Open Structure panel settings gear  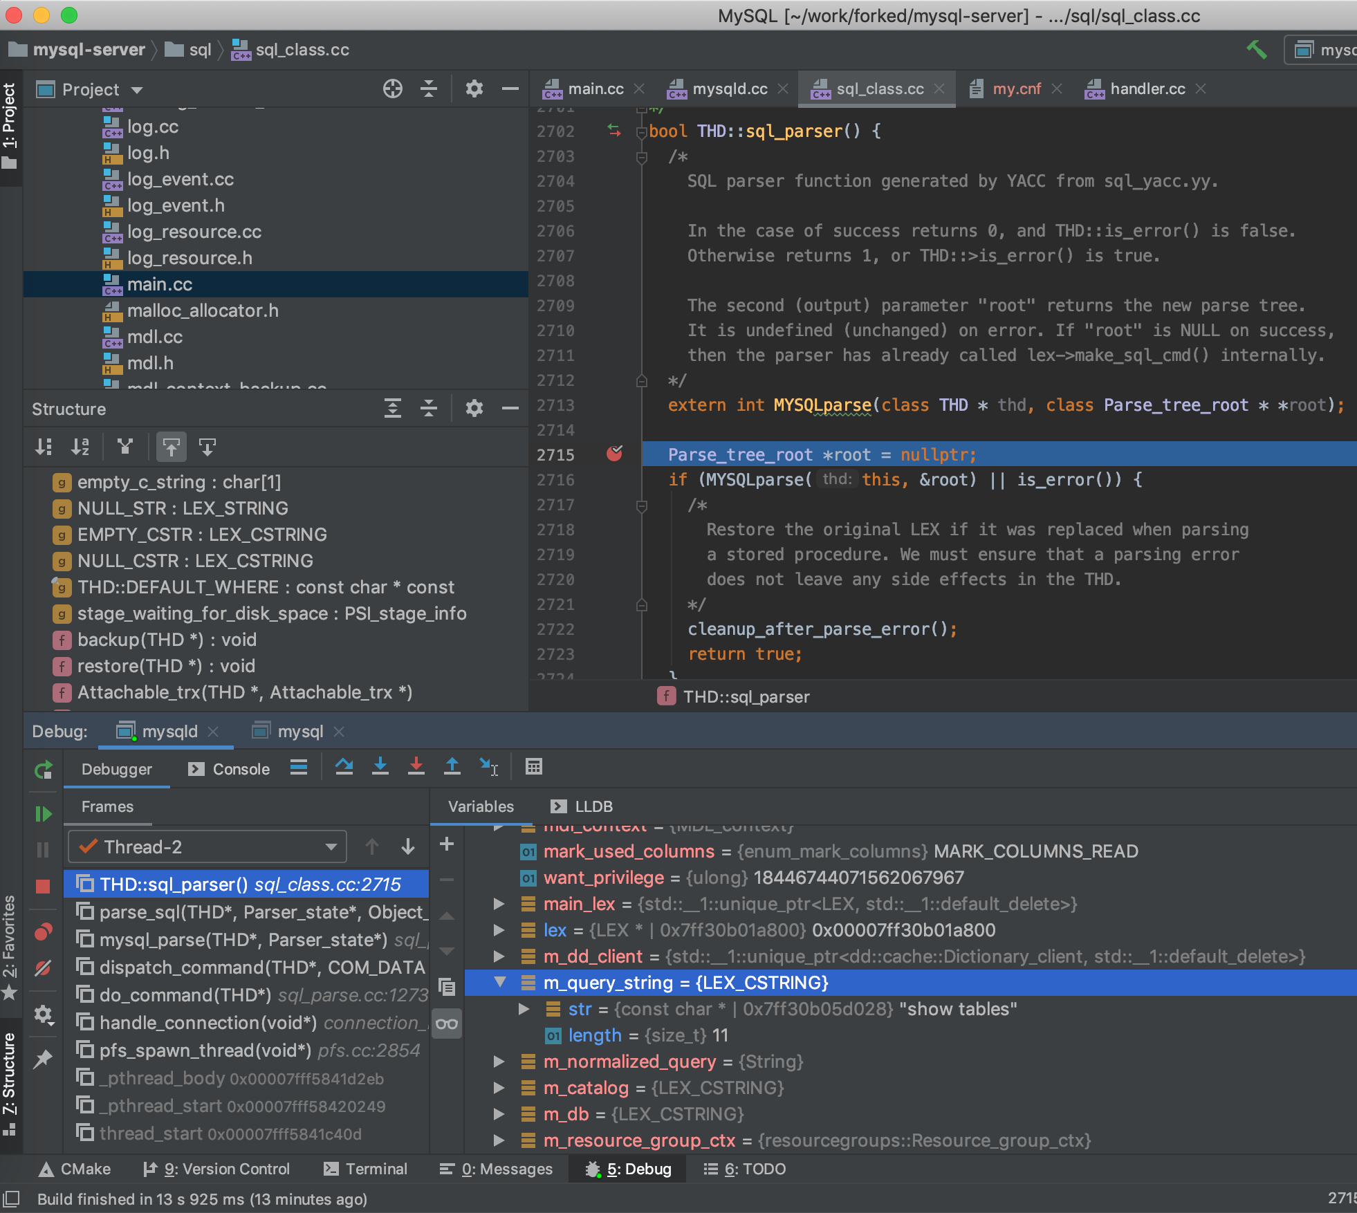click(x=474, y=409)
